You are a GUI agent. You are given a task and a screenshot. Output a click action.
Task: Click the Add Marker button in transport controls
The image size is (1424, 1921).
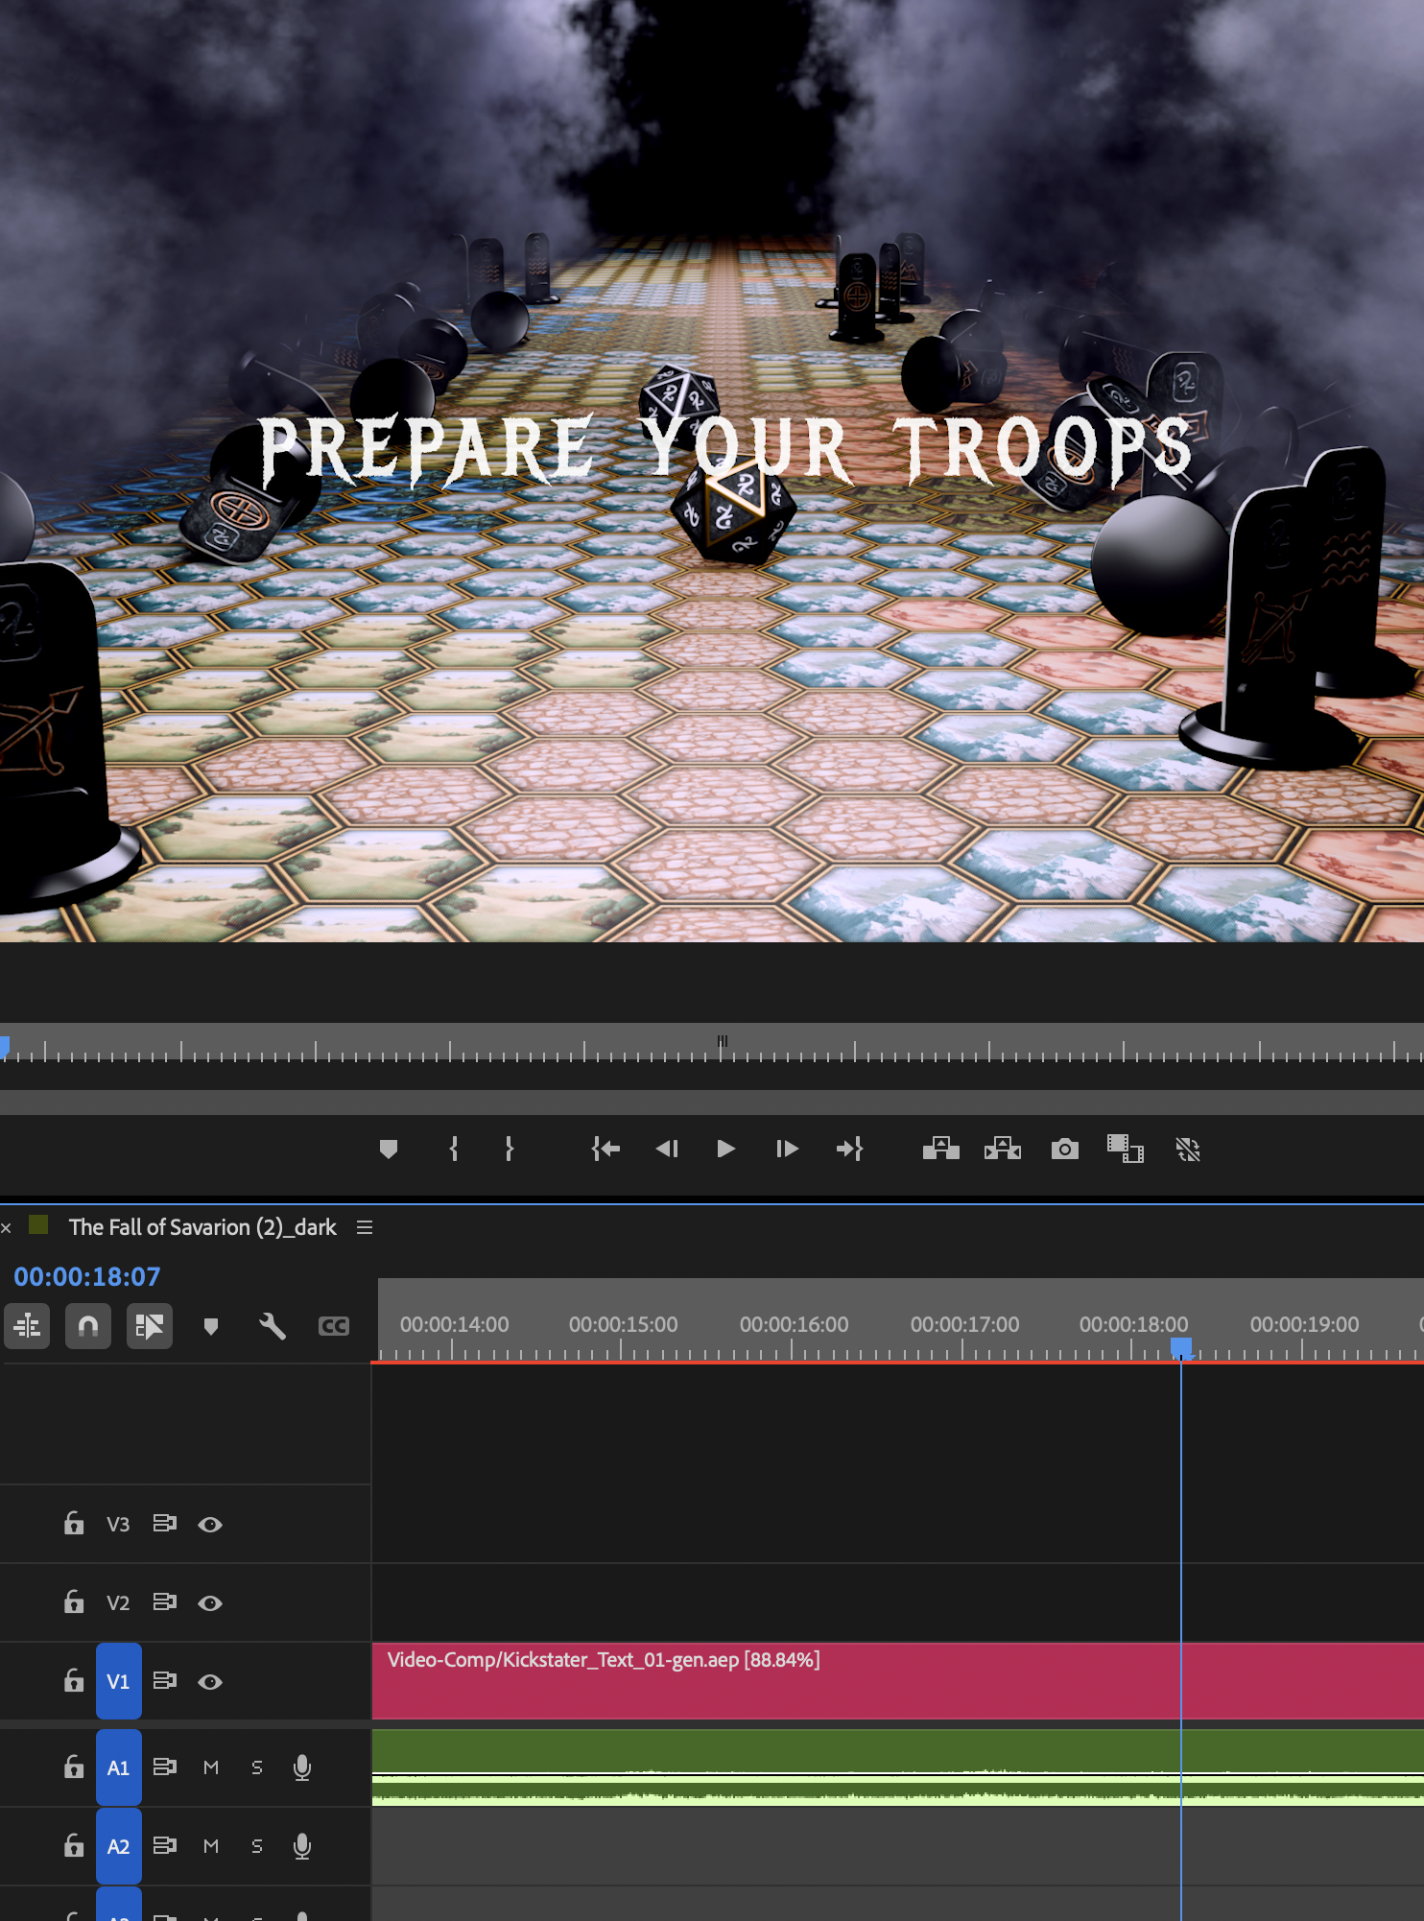click(x=389, y=1149)
